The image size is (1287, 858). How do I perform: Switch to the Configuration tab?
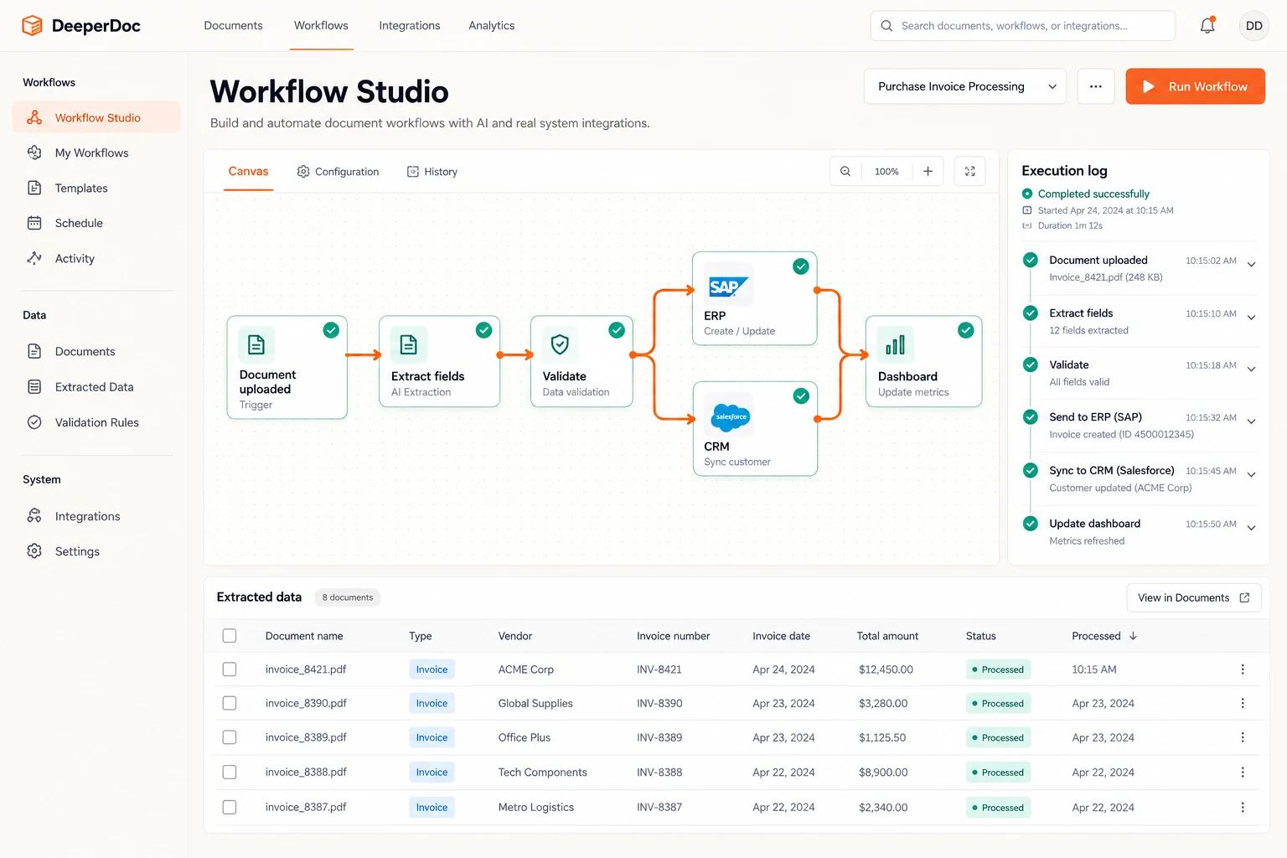point(338,172)
